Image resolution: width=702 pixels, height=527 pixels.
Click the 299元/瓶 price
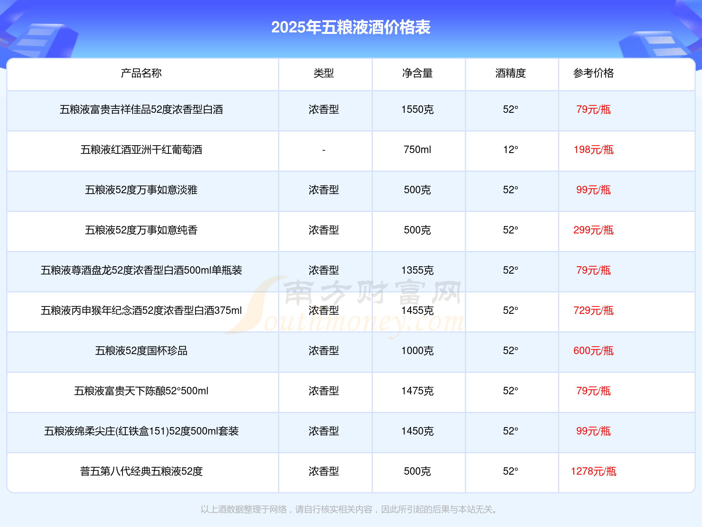[594, 230]
